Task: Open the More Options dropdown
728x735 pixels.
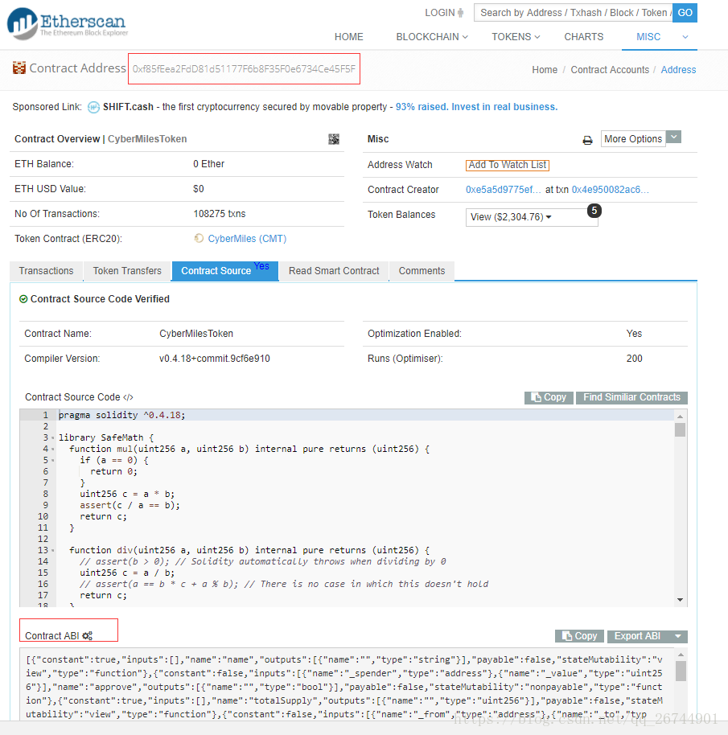Action: click(x=673, y=138)
